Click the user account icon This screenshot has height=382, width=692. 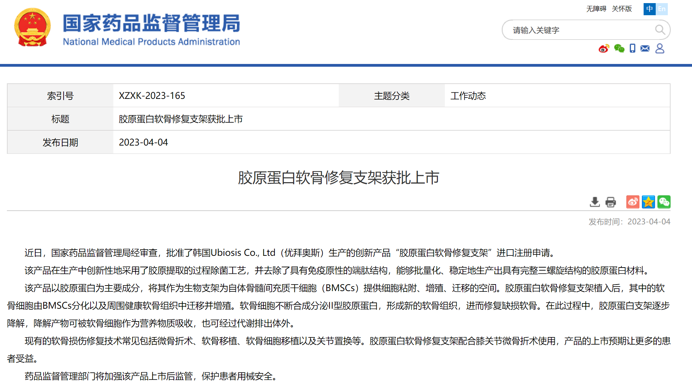(x=660, y=49)
